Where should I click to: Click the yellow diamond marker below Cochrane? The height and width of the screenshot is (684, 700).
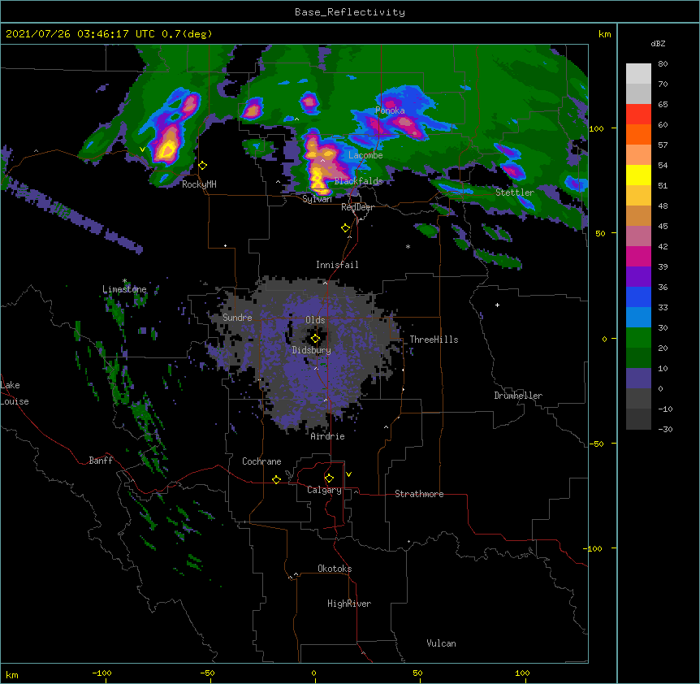276,479
